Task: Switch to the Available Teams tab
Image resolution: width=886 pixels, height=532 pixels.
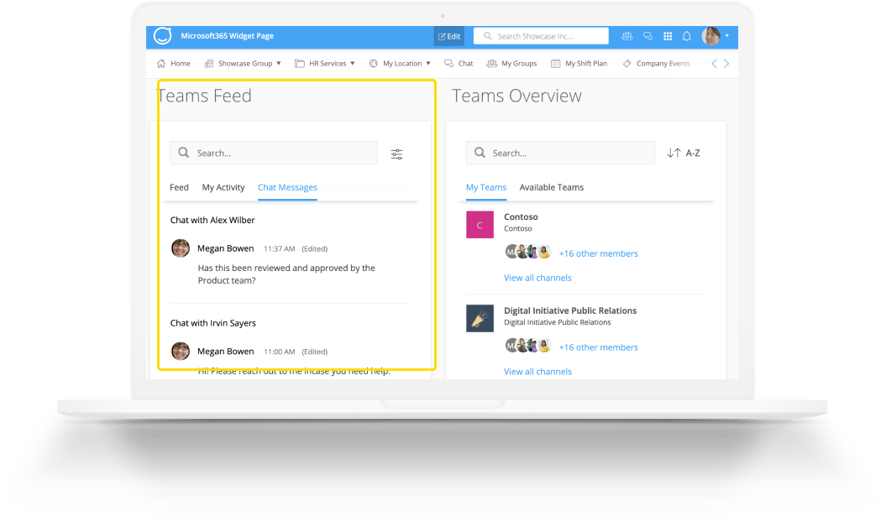Action: click(551, 187)
